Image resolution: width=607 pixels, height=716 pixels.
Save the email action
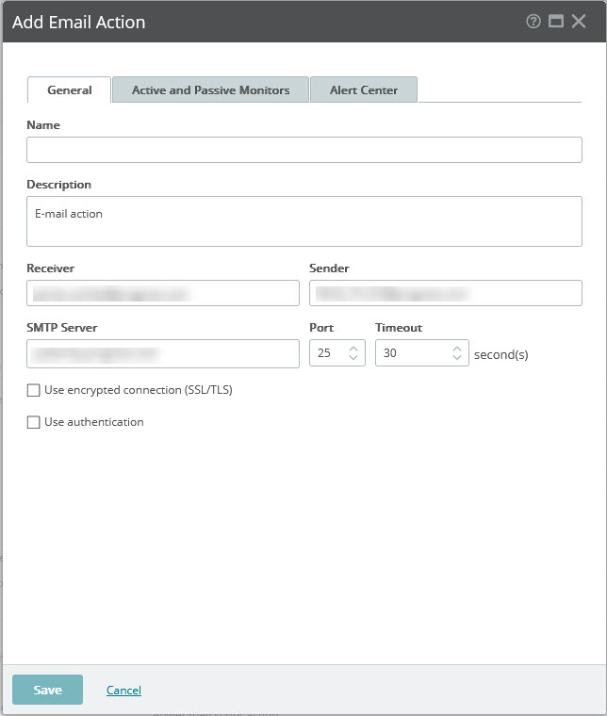coord(47,690)
